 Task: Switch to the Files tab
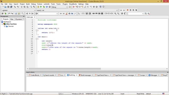(x=12, y=19)
